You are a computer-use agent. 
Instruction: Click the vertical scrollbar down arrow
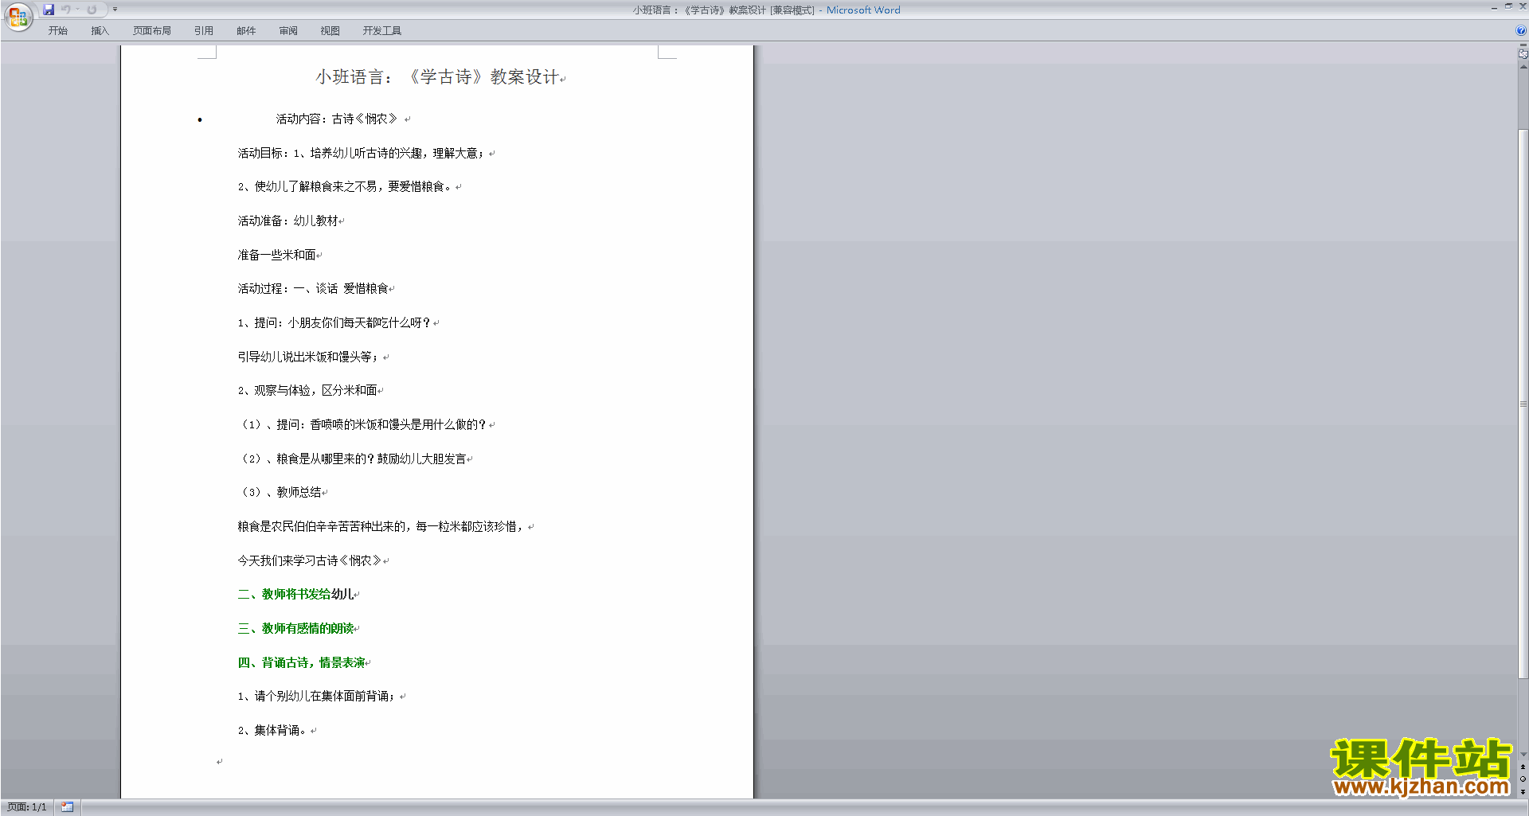(1523, 755)
